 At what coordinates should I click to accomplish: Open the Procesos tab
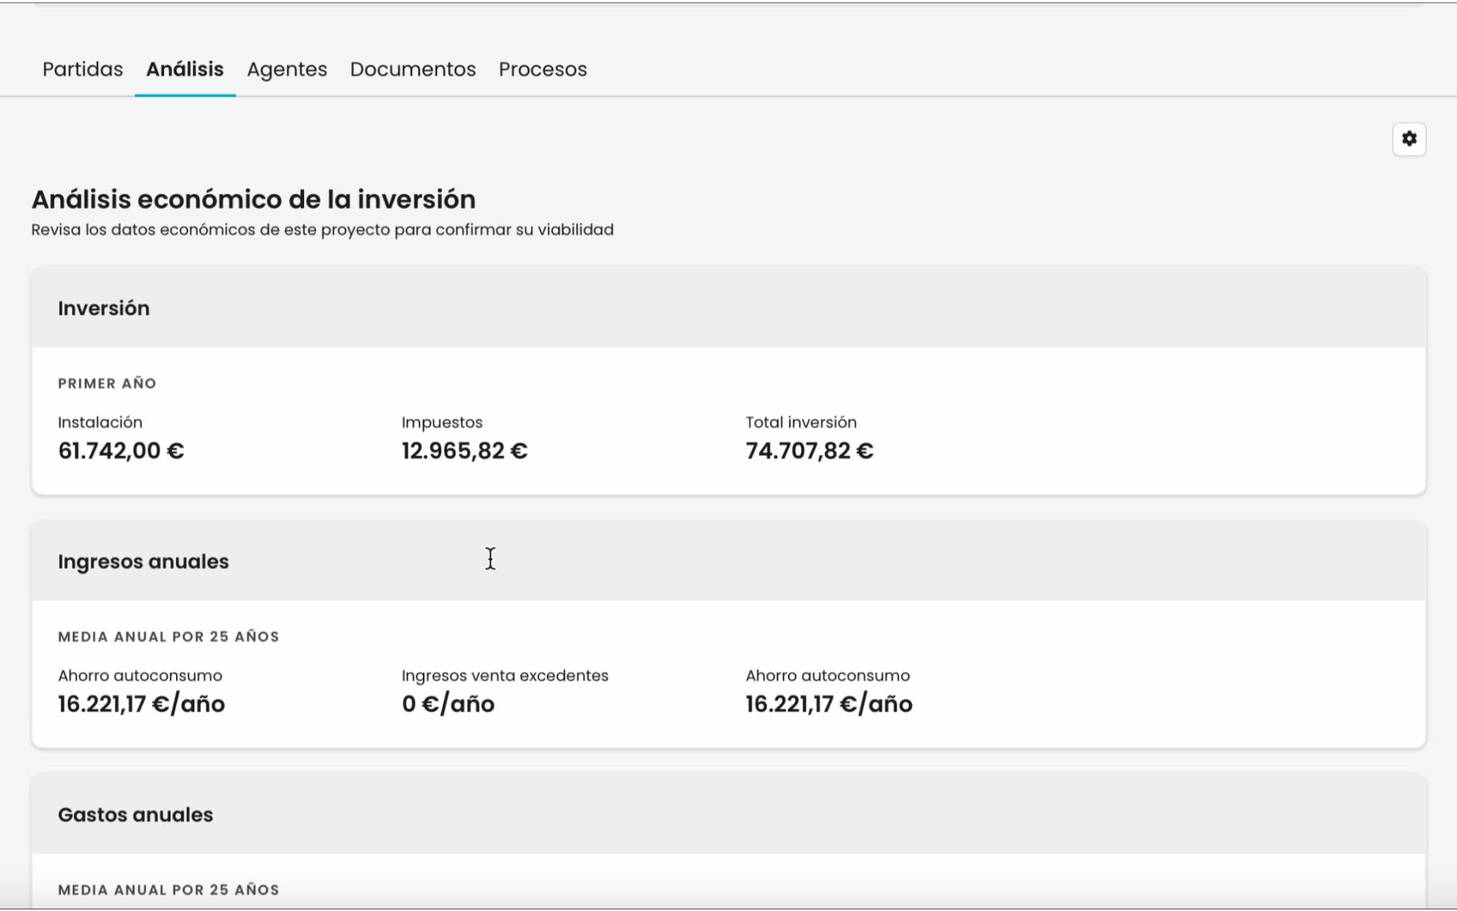[x=543, y=70]
